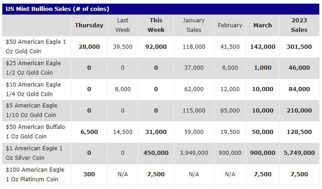Select the $5 American Eagle 1/10 Oz row label
The image size is (322, 189).
click(x=32, y=110)
